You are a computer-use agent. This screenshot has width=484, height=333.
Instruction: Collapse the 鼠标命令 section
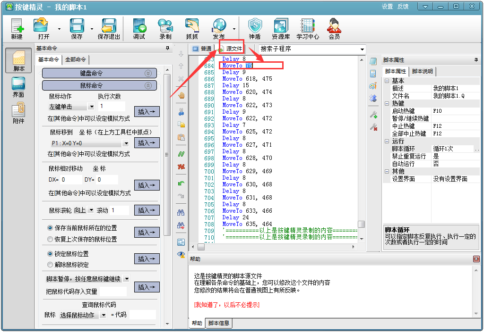[x=148, y=86]
